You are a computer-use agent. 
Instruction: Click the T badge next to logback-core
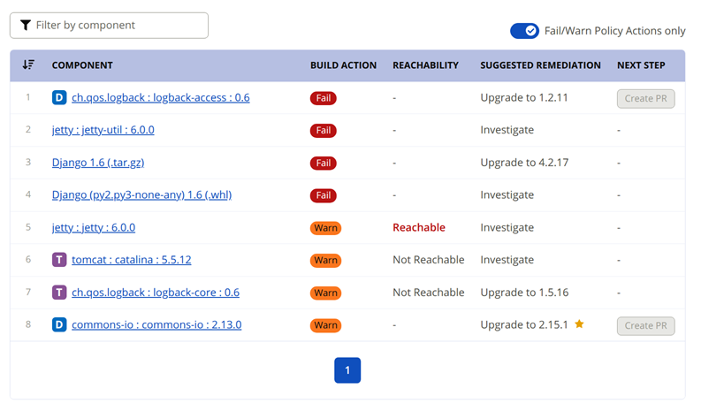pos(59,293)
